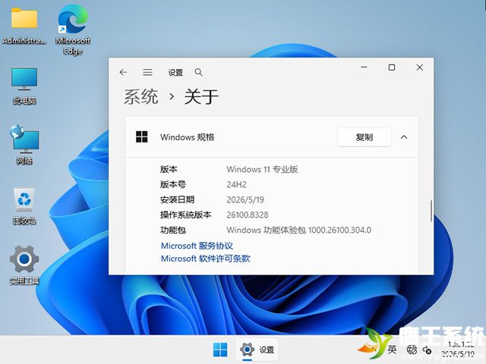Select the 网络 desktop icon
The width and height of the screenshot is (486, 364).
24,144
